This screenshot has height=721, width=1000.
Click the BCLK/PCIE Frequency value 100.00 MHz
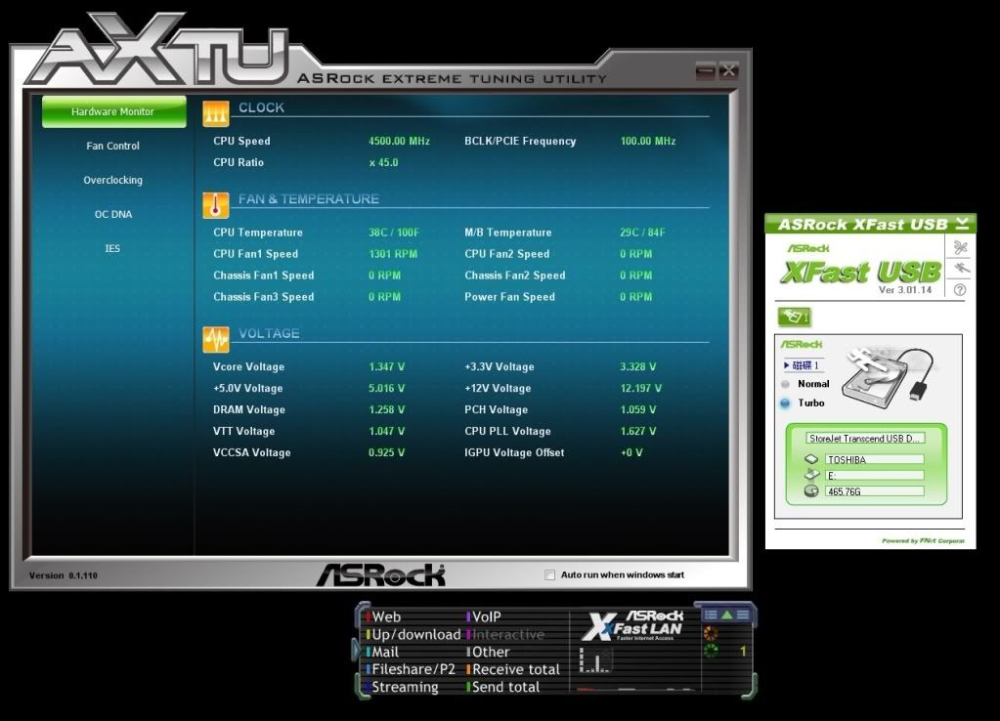tap(648, 141)
